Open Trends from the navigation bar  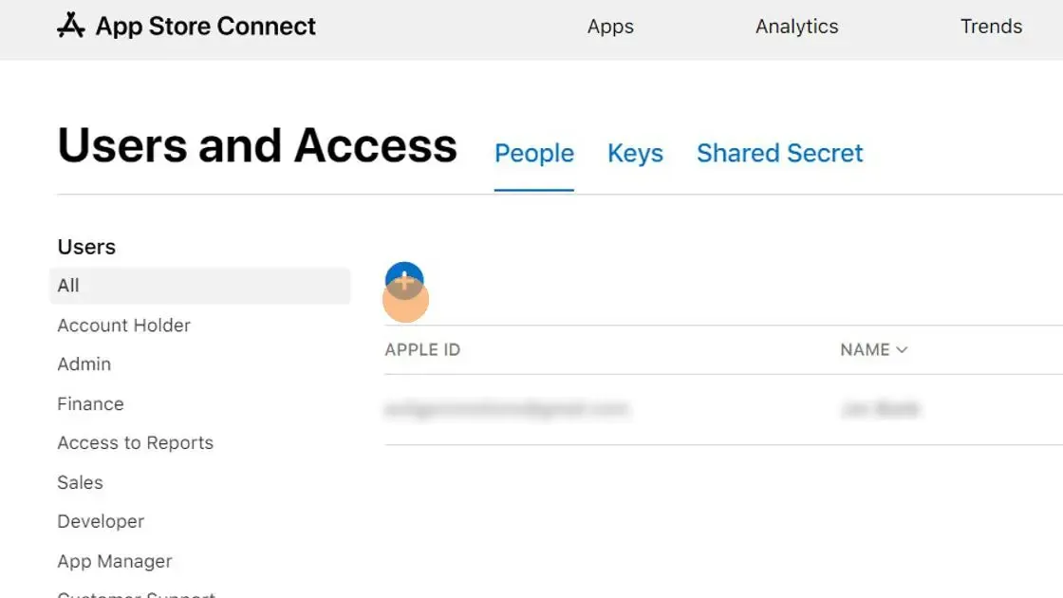pyautogui.click(x=991, y=27)
